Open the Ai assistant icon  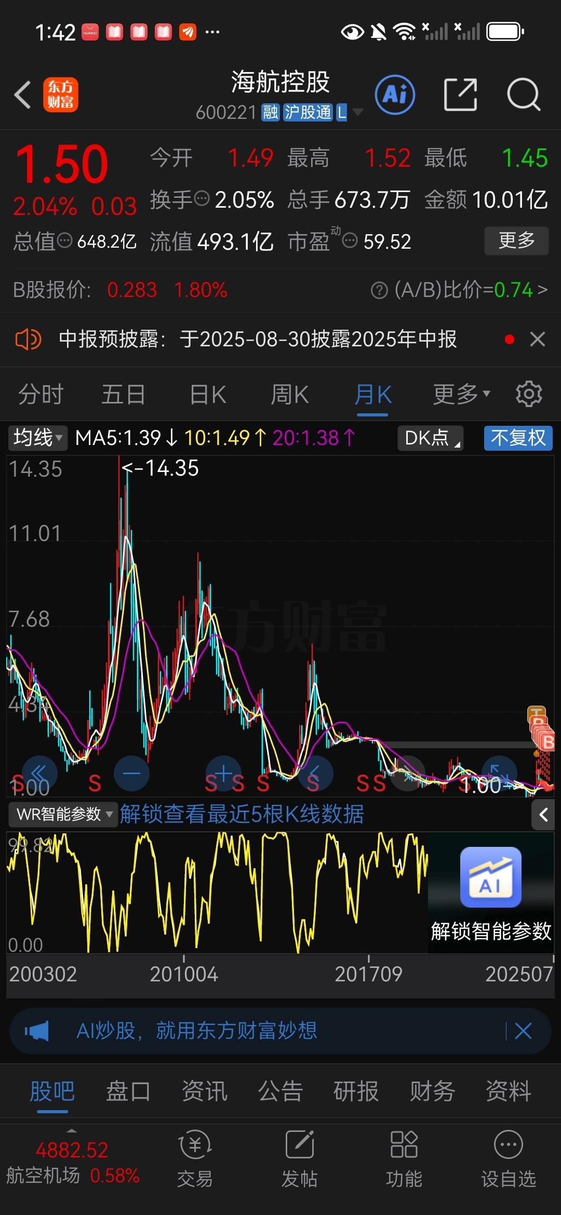(395, 95)
